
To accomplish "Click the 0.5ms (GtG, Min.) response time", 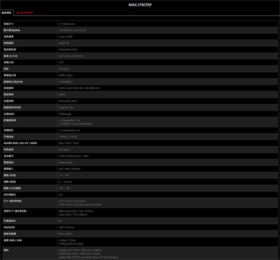I will tap(68, 101).
